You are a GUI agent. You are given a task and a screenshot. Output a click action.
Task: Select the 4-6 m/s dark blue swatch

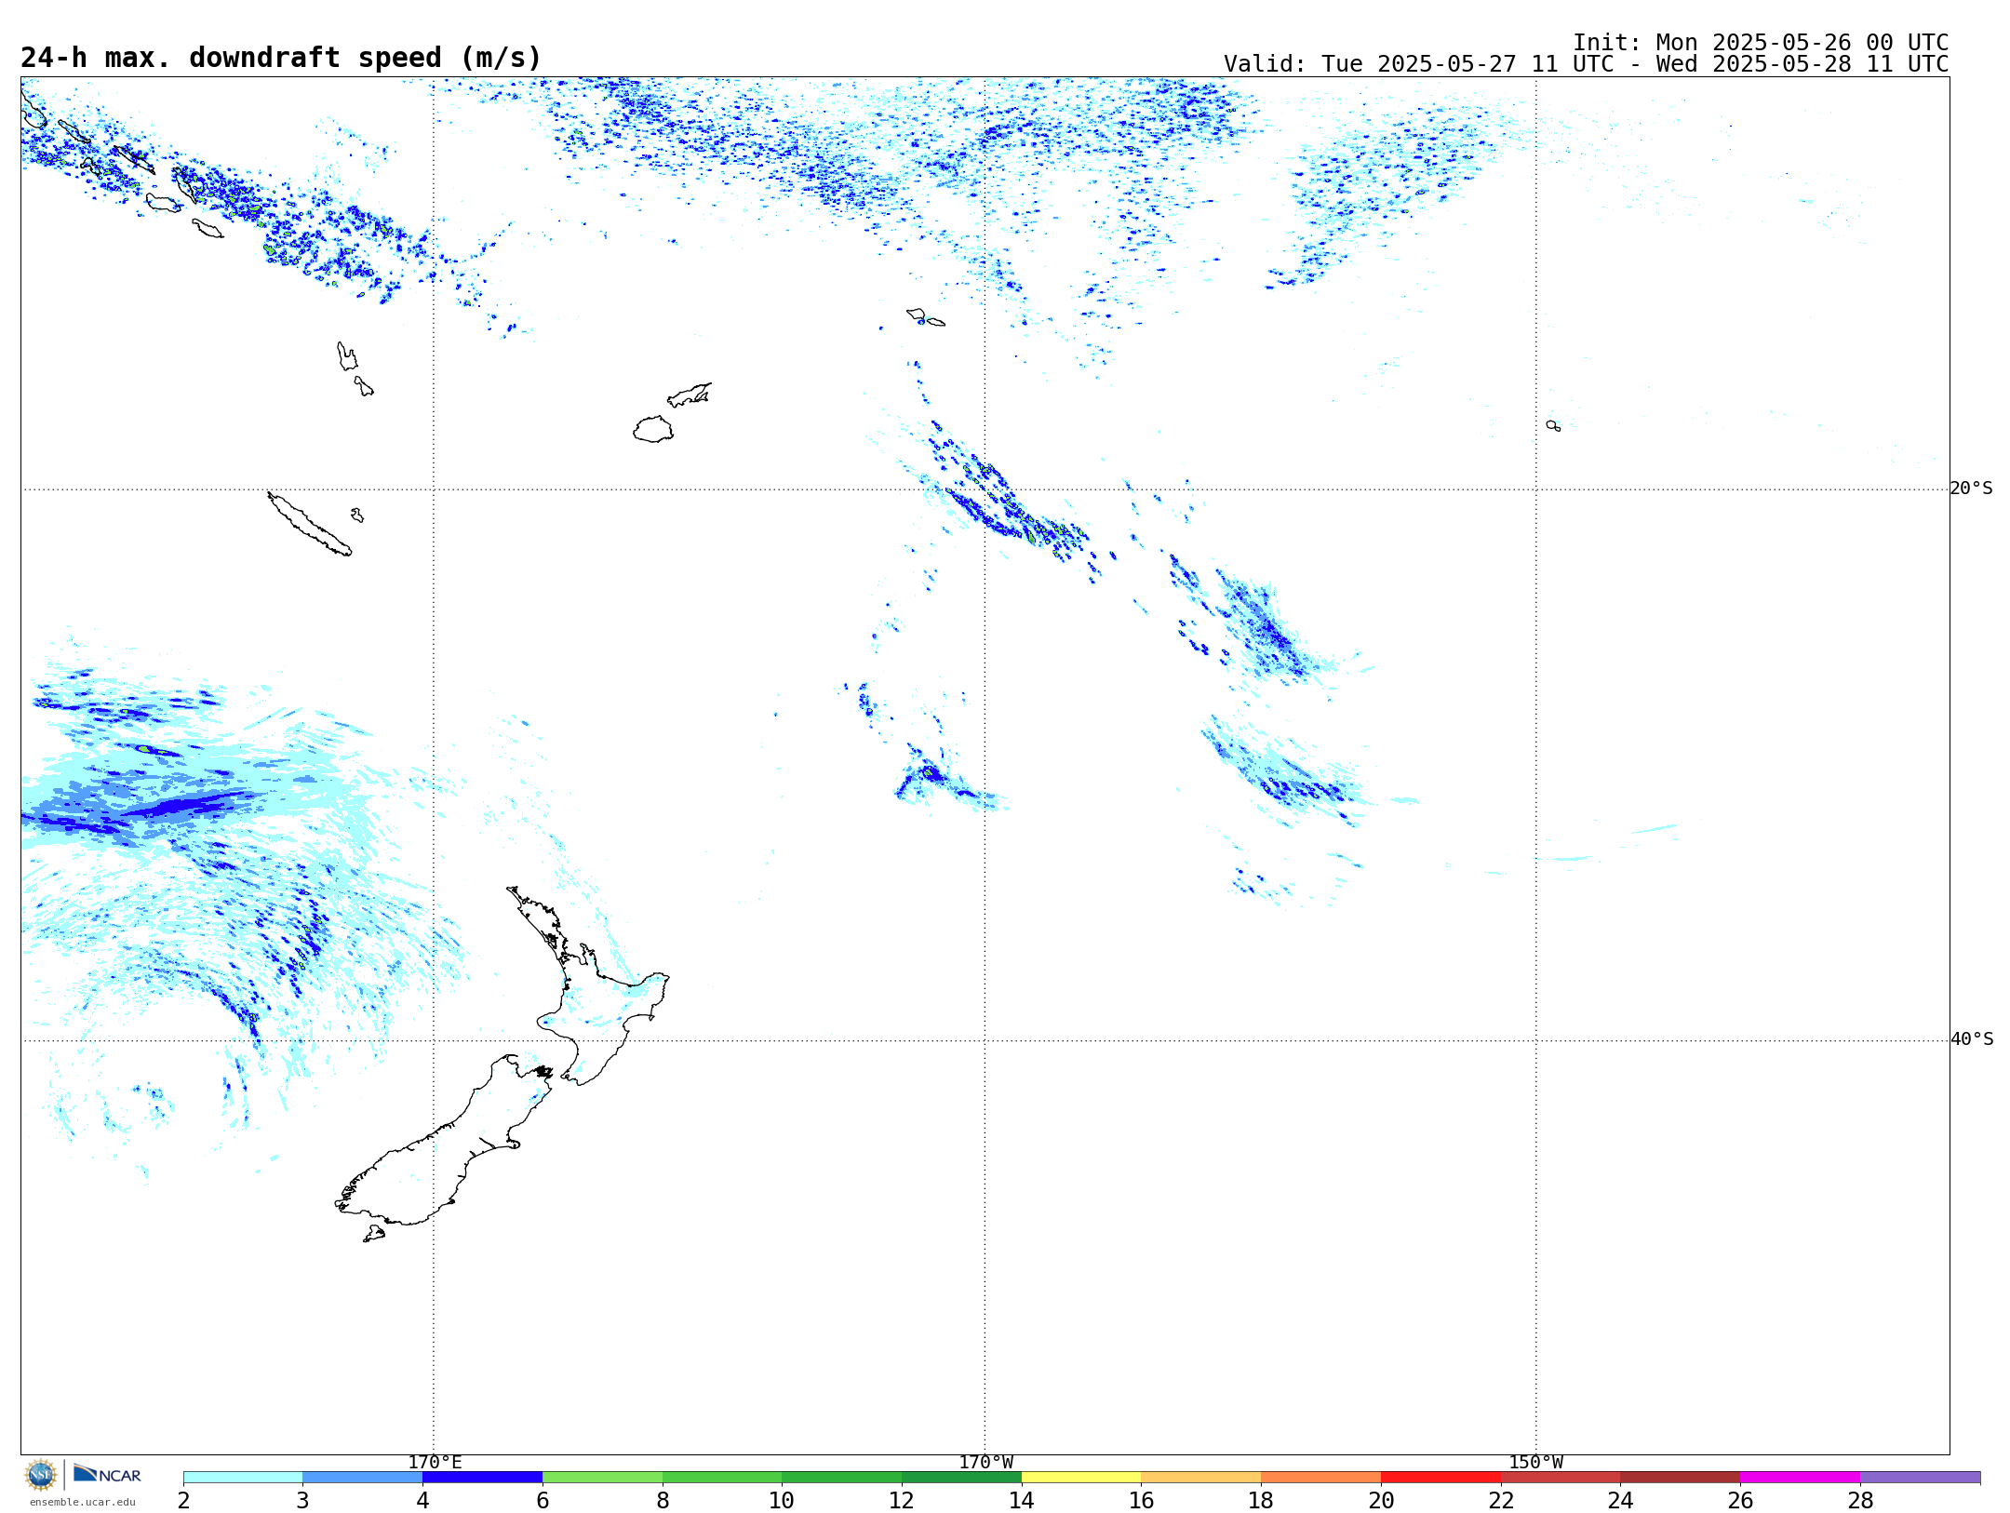[x=482, y=1478]
